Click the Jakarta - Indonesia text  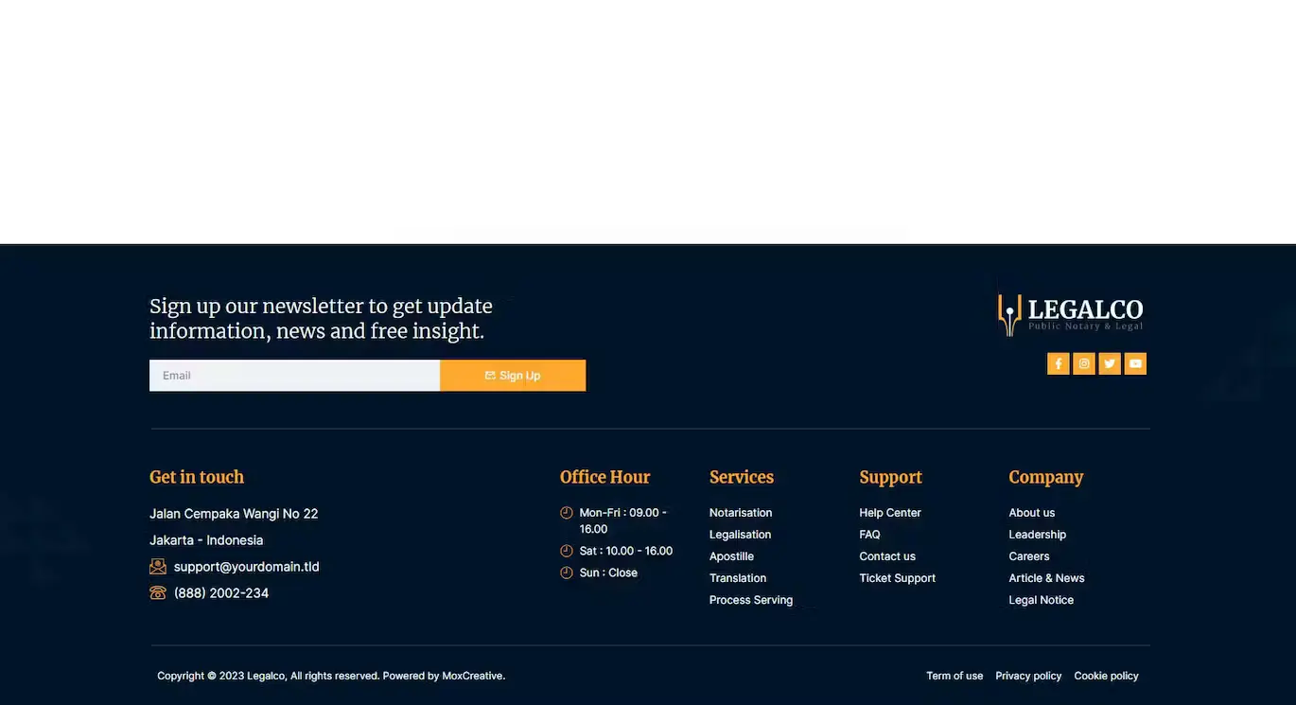tap(206, 540)
